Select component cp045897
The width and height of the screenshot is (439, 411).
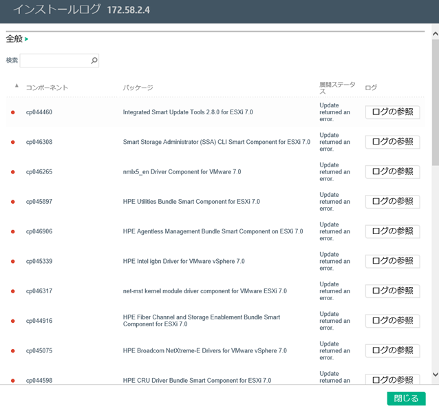pyautogui.click(x=39, y=202)
